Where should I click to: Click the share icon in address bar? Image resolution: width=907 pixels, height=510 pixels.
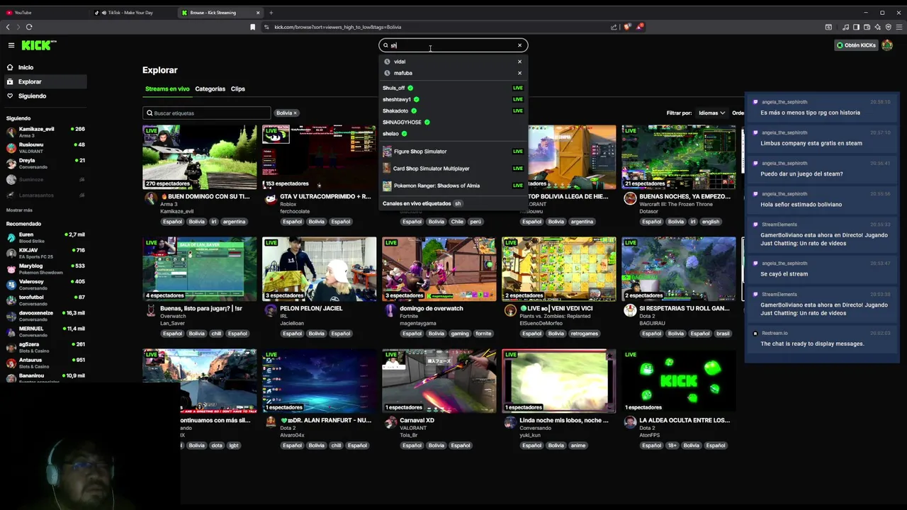click(614, 27)
